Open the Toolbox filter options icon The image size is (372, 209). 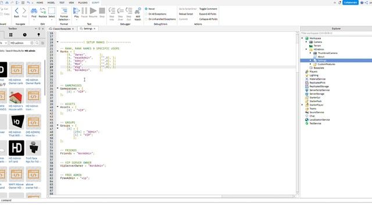(x=42, y=43)
